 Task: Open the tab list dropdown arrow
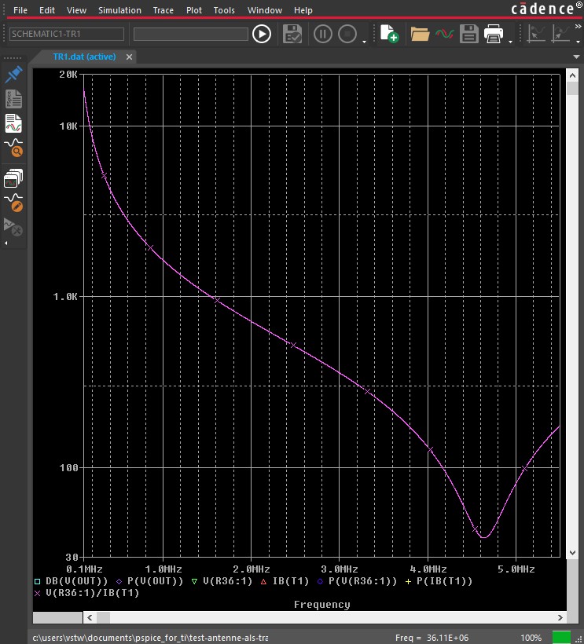point(576,57)
